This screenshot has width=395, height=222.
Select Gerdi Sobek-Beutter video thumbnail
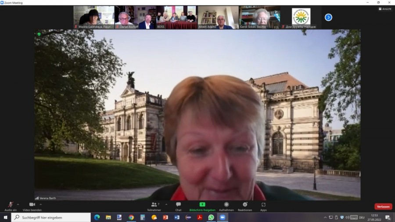point(259,17)
